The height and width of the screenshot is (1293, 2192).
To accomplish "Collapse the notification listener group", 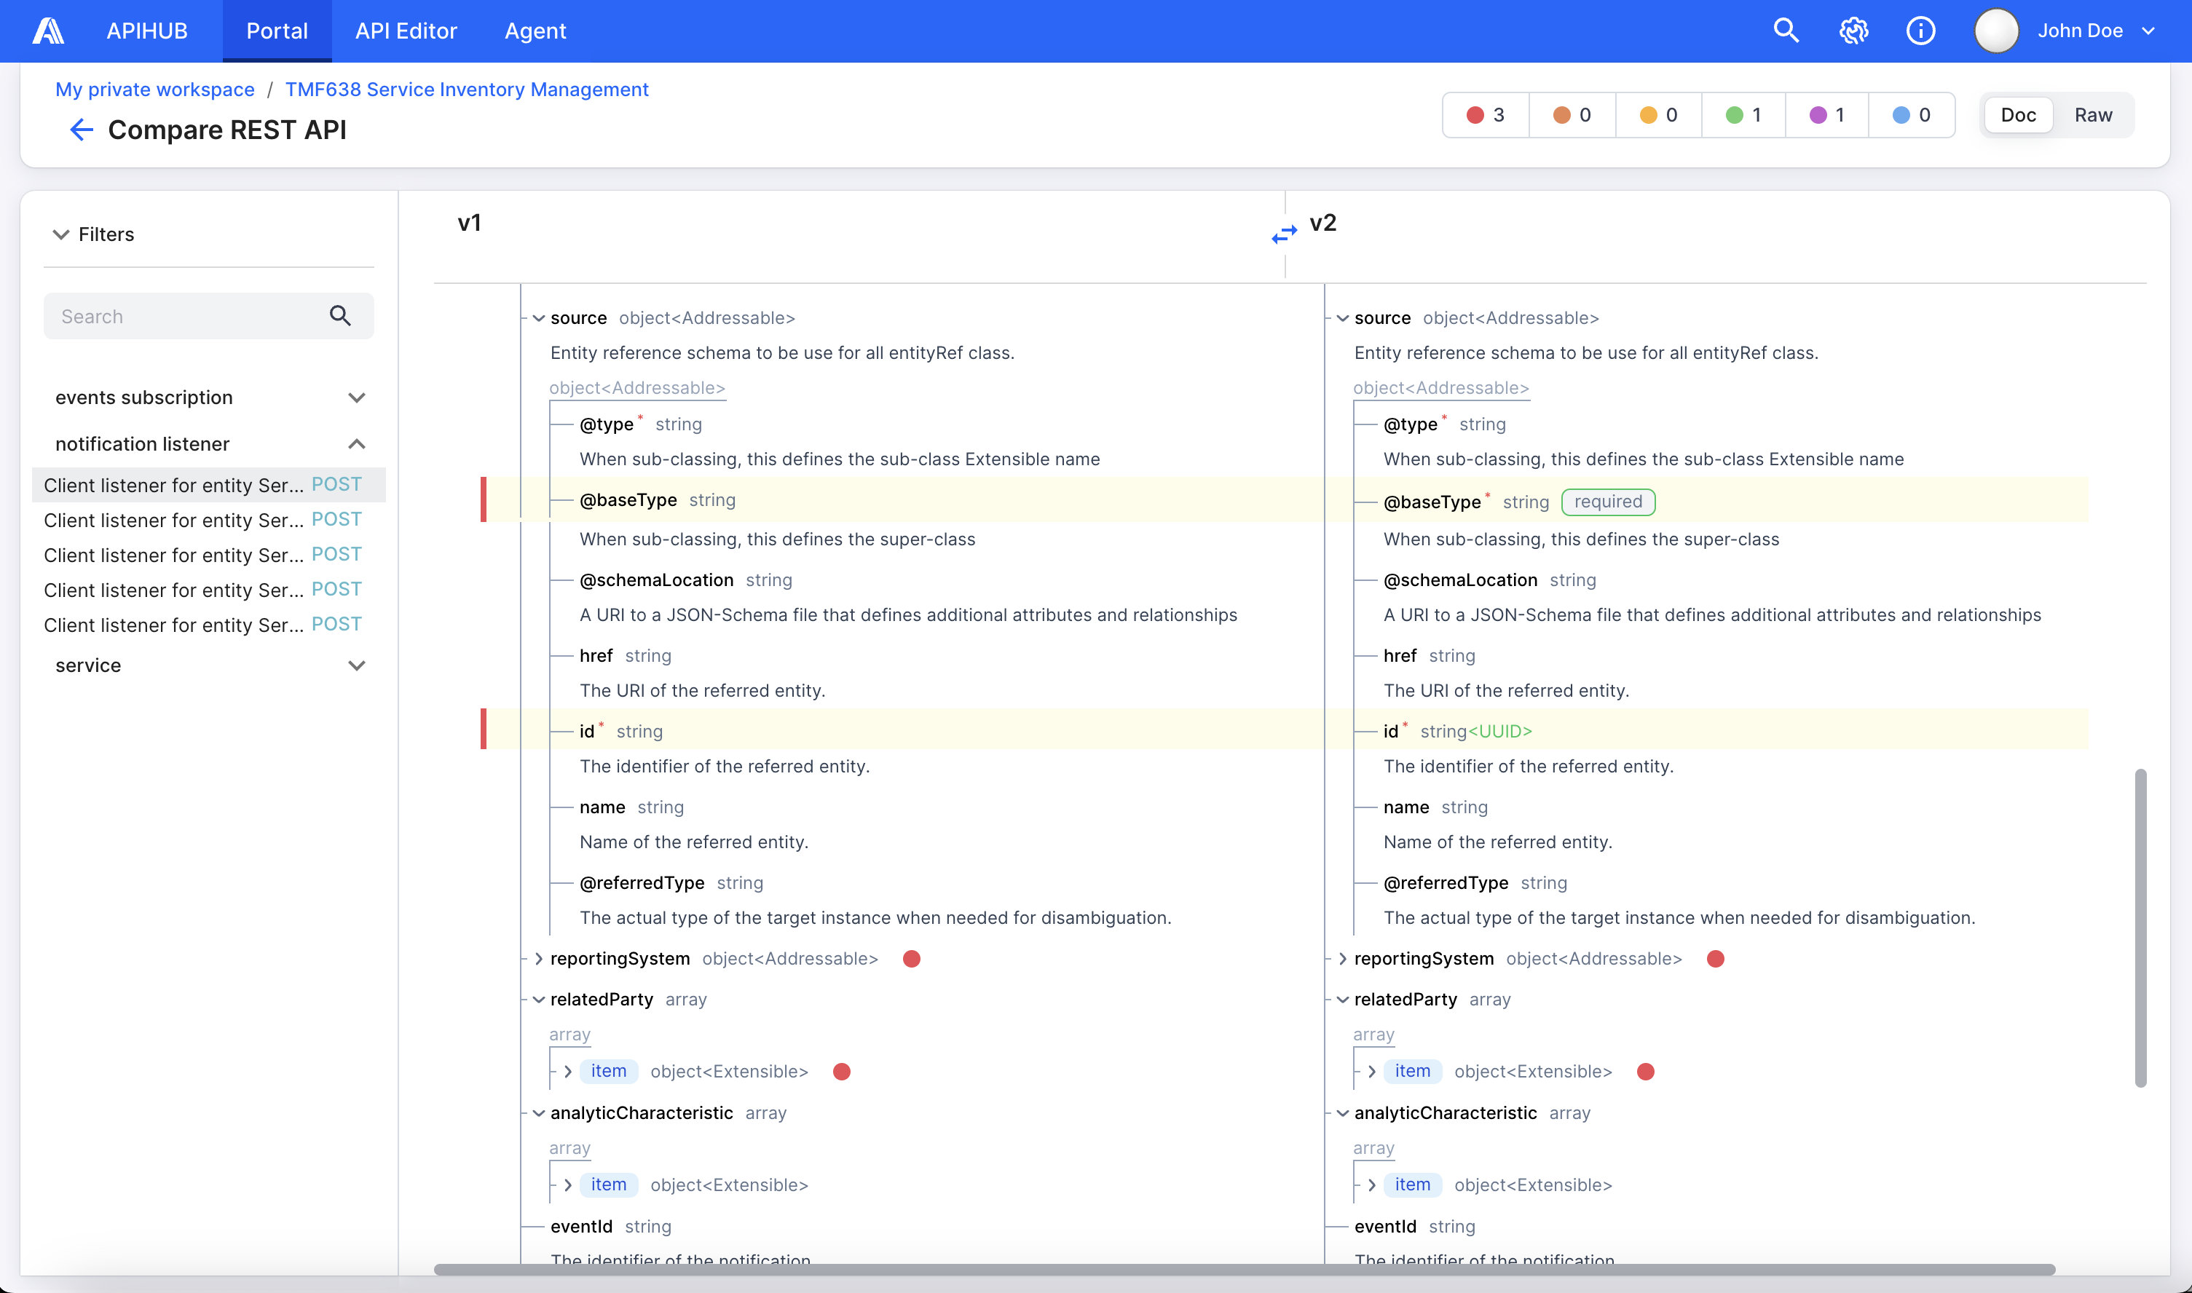I will [x=356, y=443].
